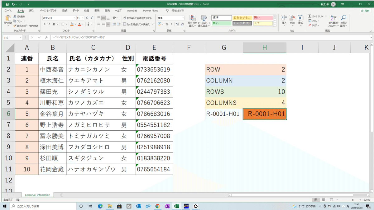374x210 pixels.
Task: Open the font name dropdown (游ゴシック)
Action: coord(74,18)
